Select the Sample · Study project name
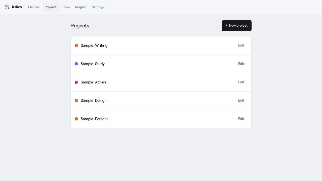The width and height of the screenshot is (322, 181). click(x=93, y=64)
